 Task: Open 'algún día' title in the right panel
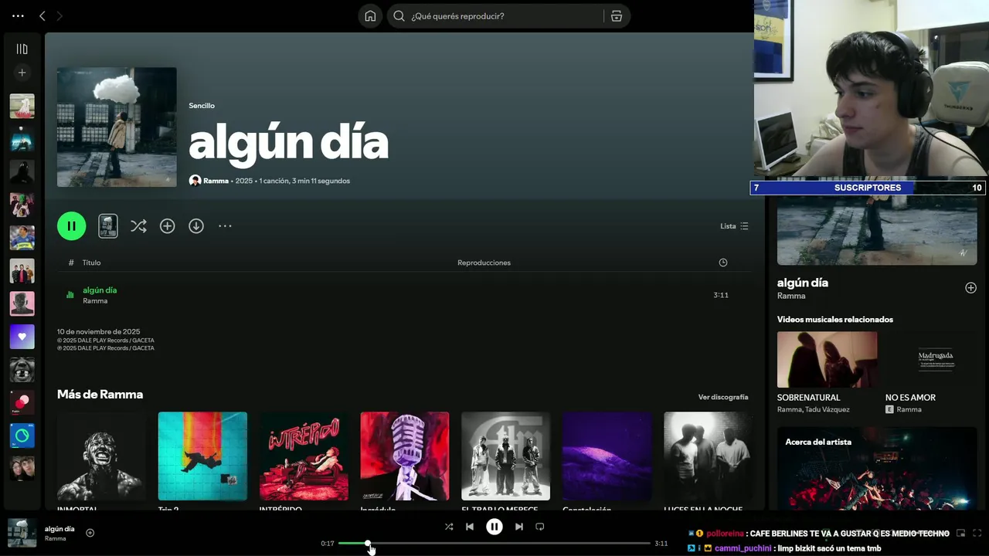tap(803, 283)
